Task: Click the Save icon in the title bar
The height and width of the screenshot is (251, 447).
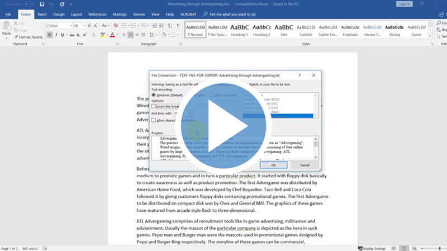Action: coord(42,4)
